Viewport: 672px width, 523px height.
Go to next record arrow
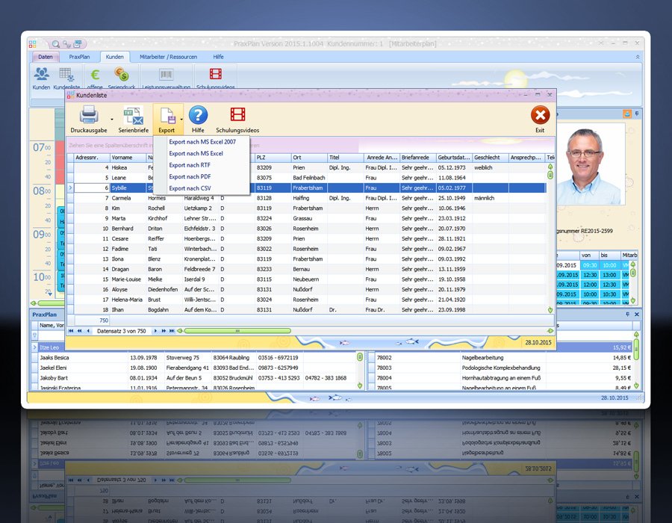[x=155, y=331]
